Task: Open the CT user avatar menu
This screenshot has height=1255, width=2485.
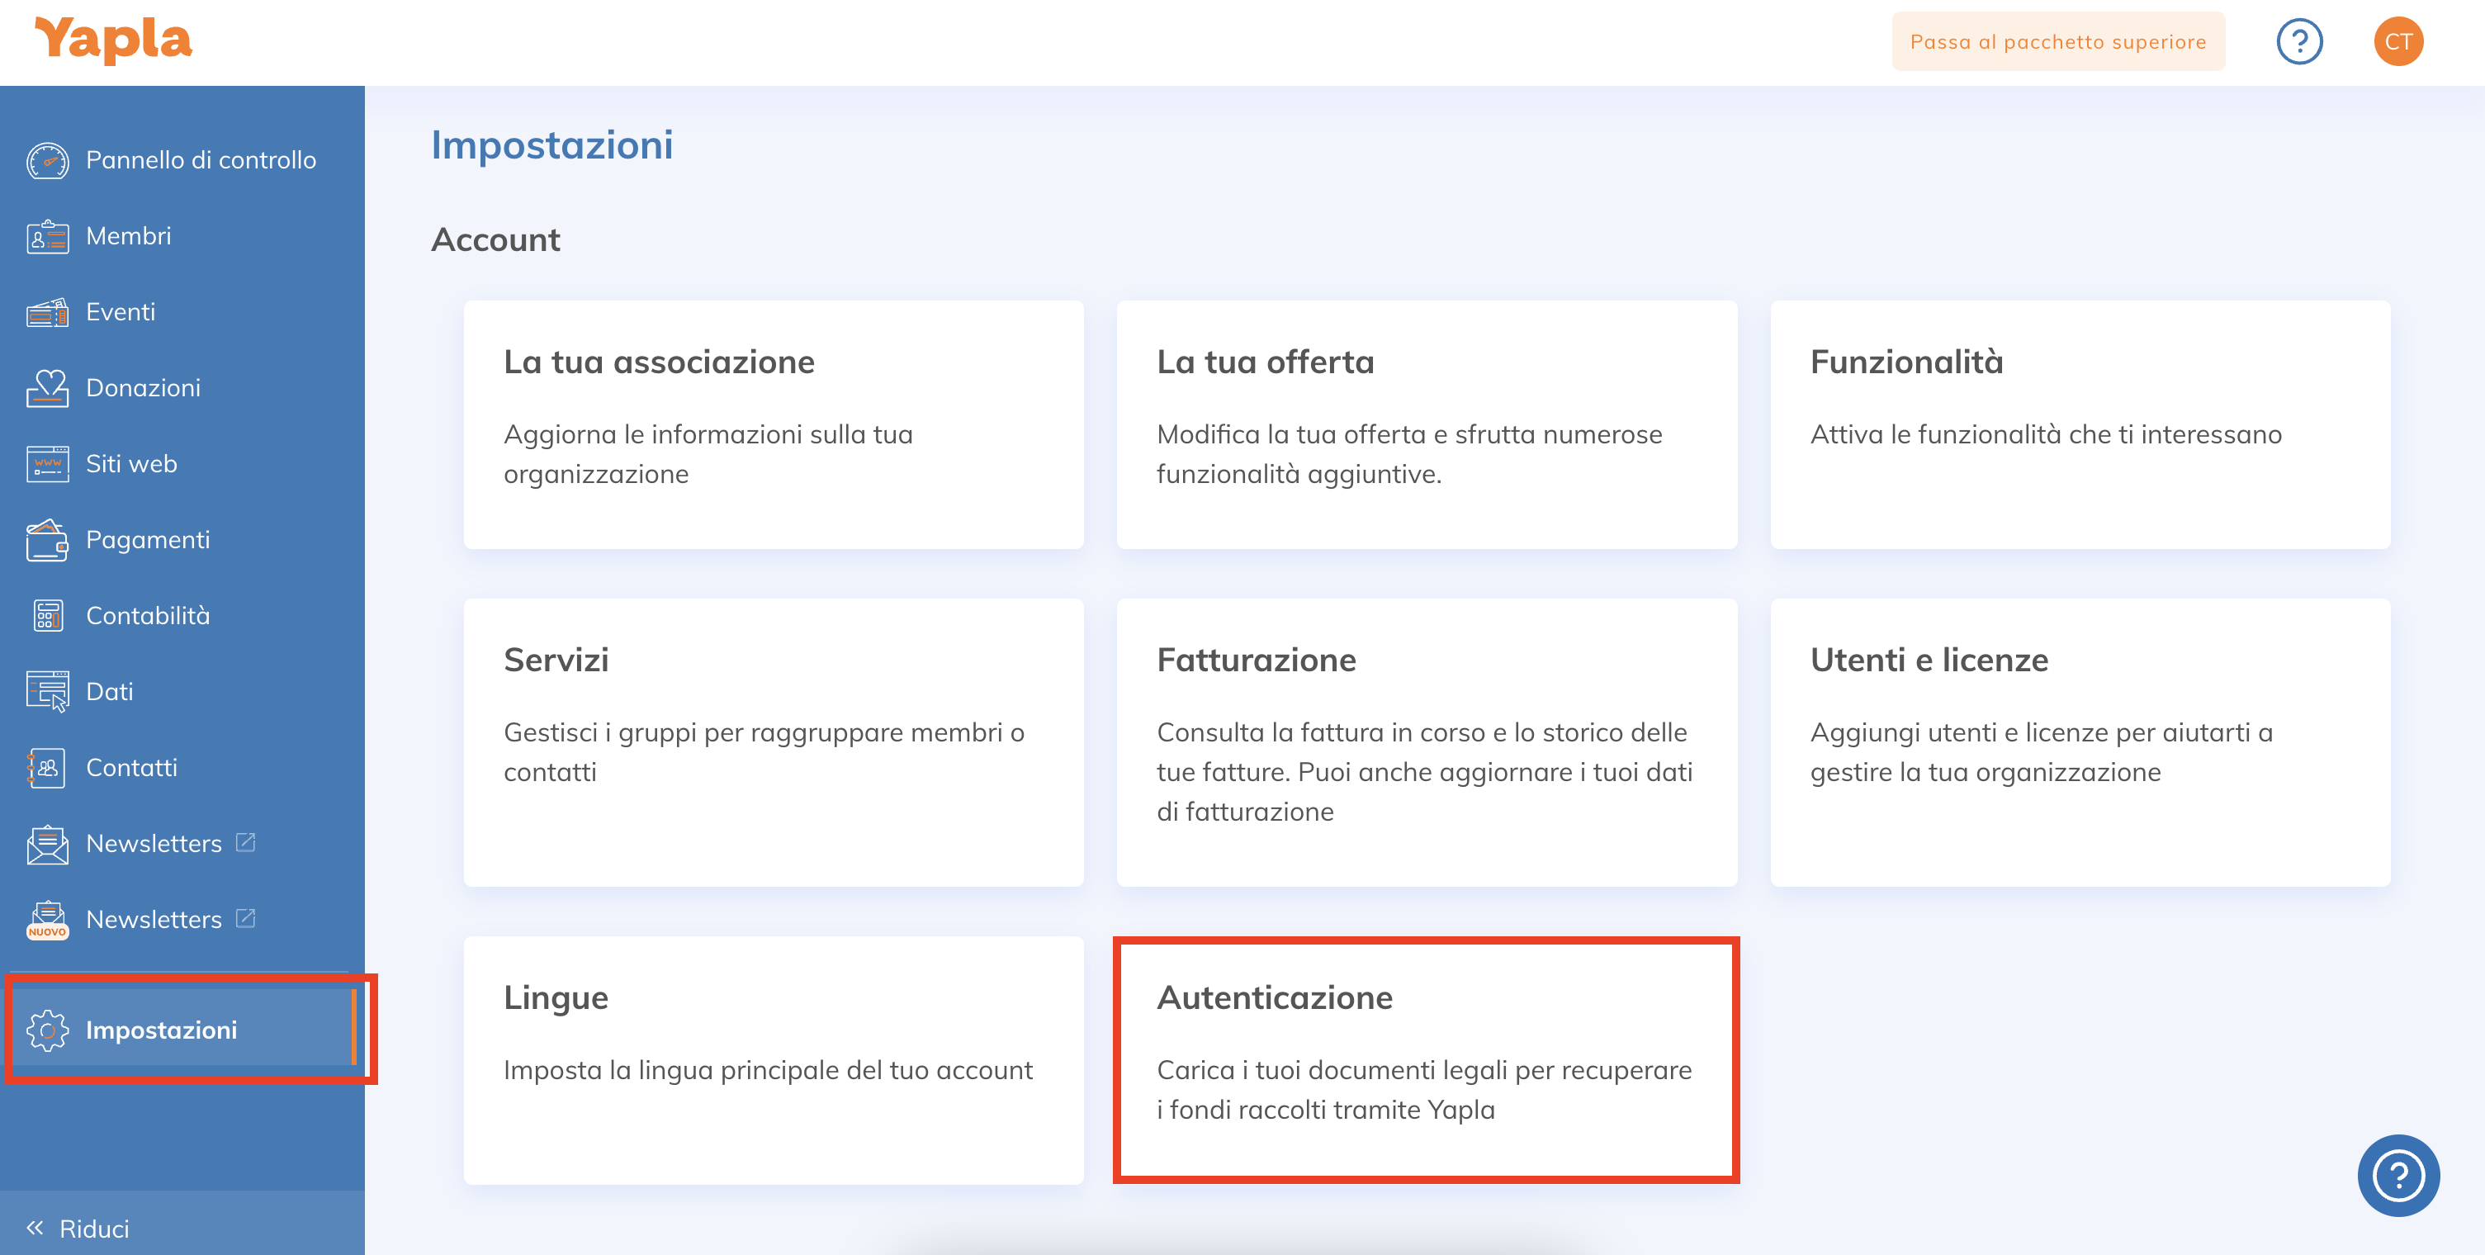Action: click(x=2398, y=41)
